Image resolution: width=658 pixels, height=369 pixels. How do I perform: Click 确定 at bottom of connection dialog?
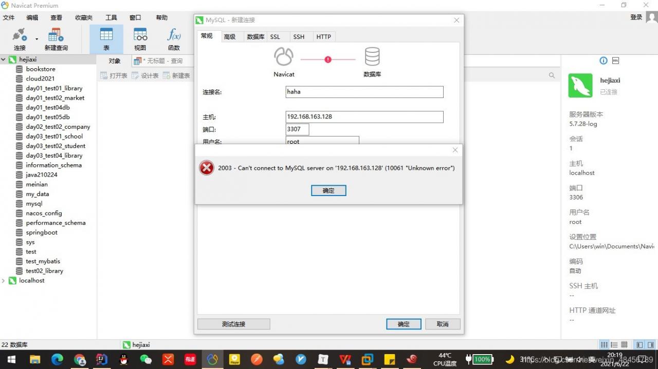404,324
